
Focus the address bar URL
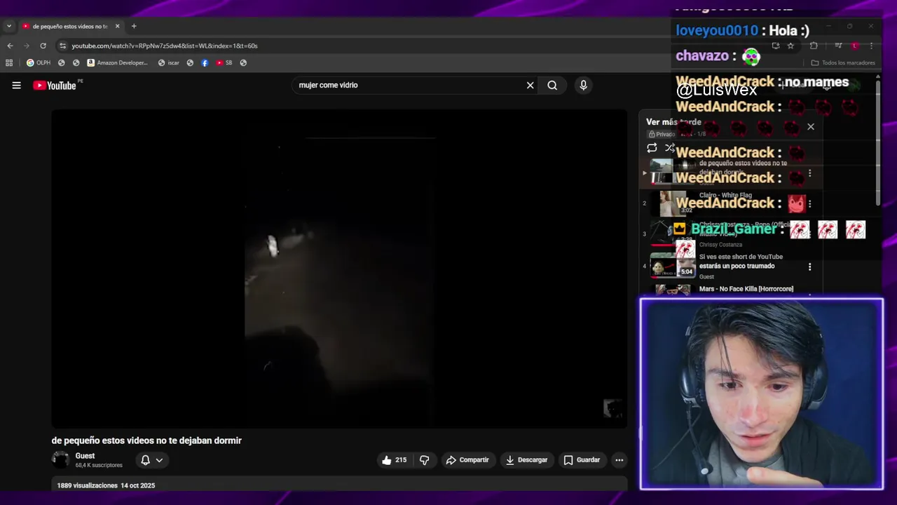pyautogui.click(x=164, y=46)
